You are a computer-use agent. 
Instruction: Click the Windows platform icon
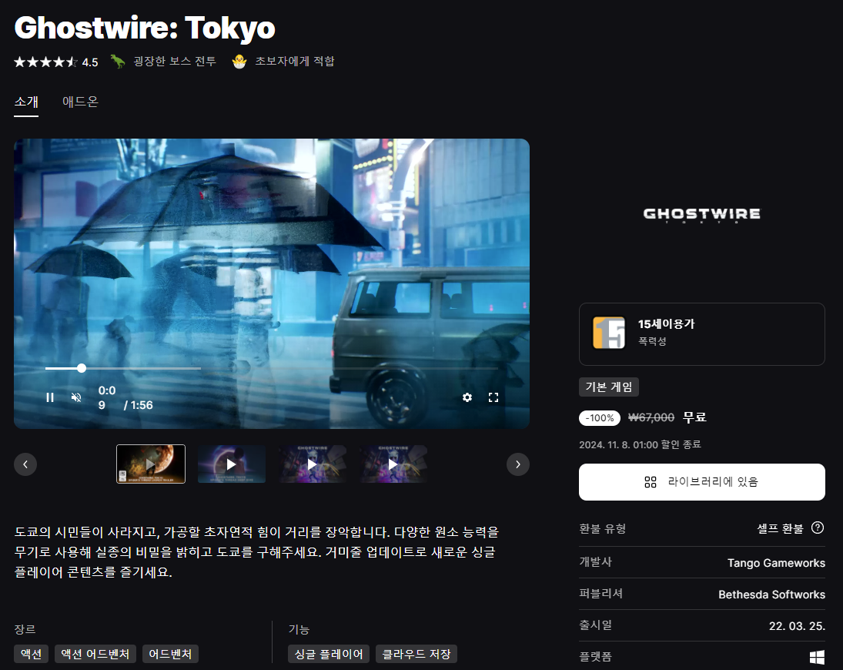(x=817, y=657)
